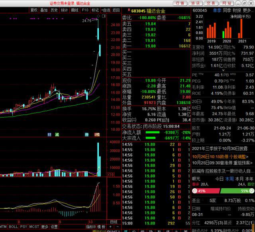The width and height of the screenshot is (255, 232).
Task: Open the 资讯 top menu
Action: click(195, 3)
